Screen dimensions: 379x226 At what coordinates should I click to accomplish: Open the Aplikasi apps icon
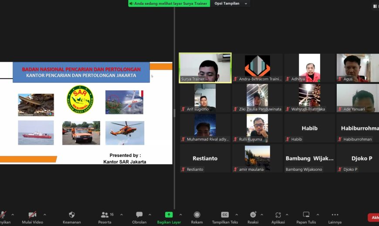[x=278, y=215]
